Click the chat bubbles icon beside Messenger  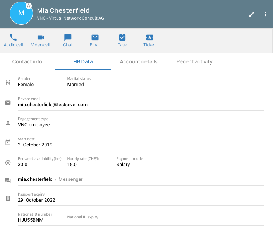tap(8, 180)
